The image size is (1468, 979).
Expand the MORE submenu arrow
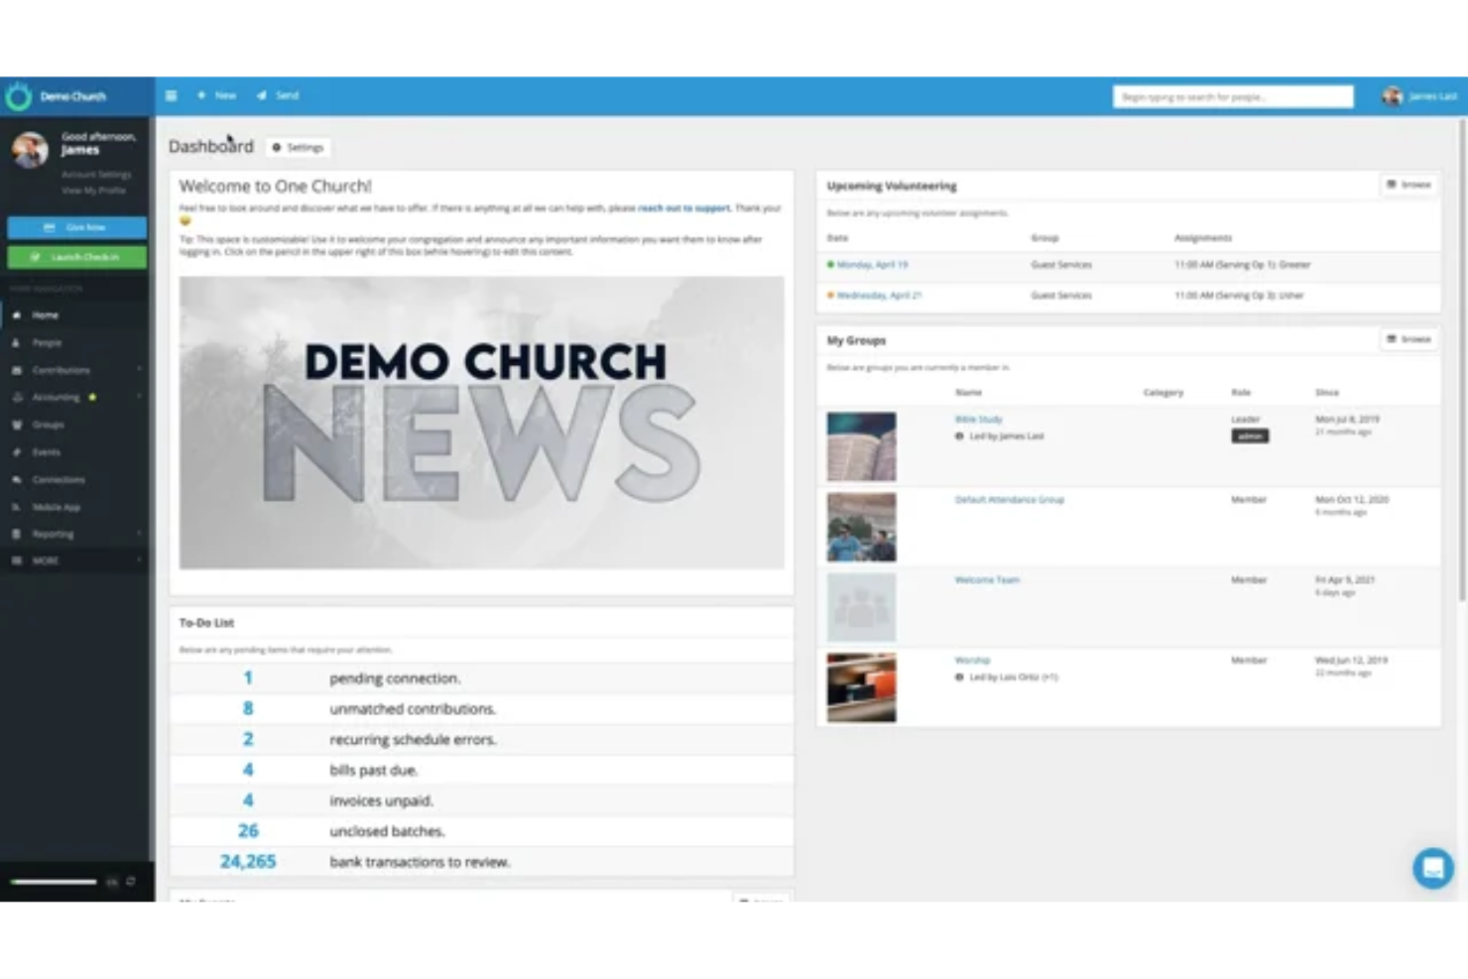139,561
